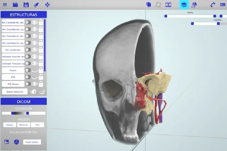Image resolution: width=227 pixels, height=151 pixels.
Task: Toggle switch for Art. Carotida ext. der.
Action: click(28, 22)
